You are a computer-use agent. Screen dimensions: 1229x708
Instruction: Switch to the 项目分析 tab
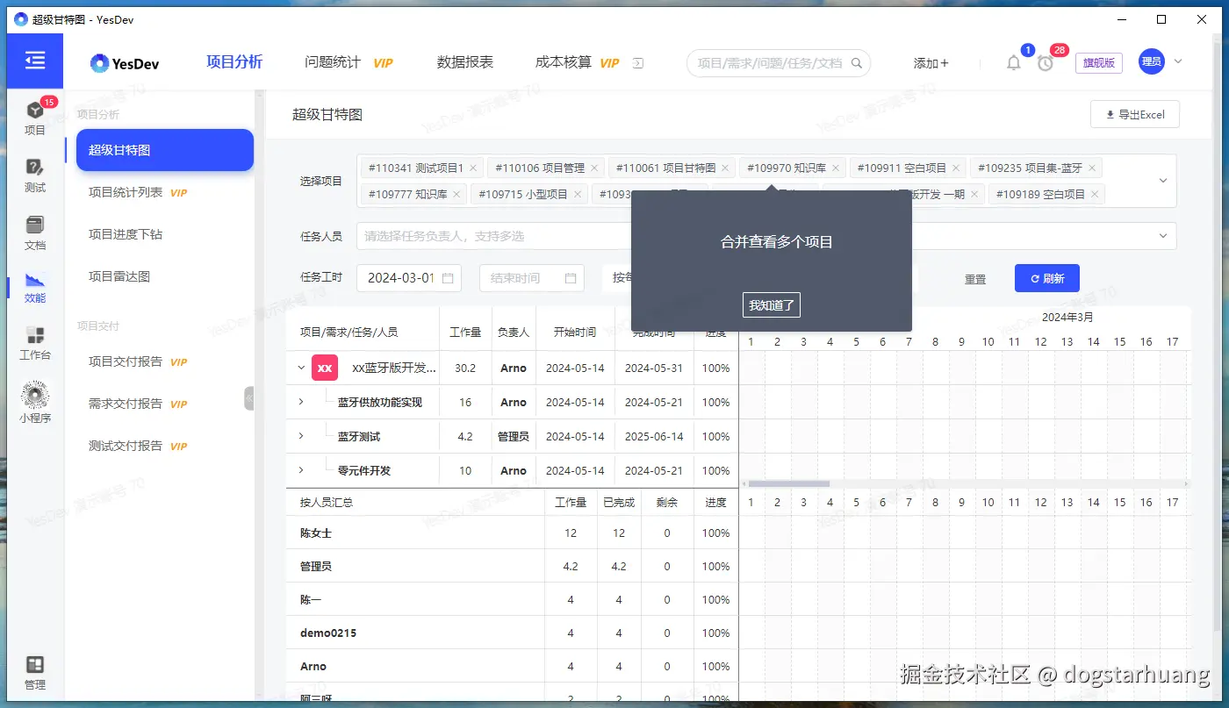[x=234, y=61]
